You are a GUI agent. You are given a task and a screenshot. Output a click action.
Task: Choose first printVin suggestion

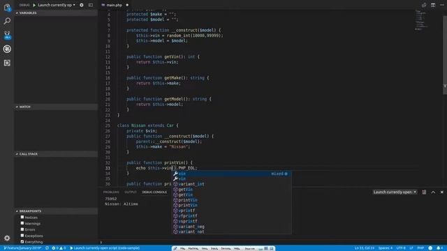231,200
